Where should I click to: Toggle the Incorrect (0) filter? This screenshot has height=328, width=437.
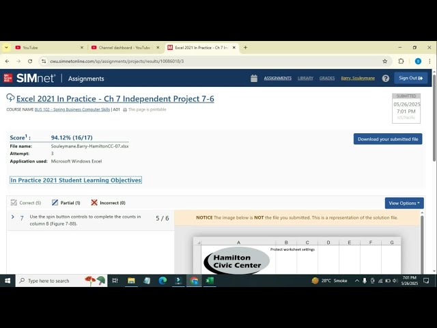[x=109, y=203]
